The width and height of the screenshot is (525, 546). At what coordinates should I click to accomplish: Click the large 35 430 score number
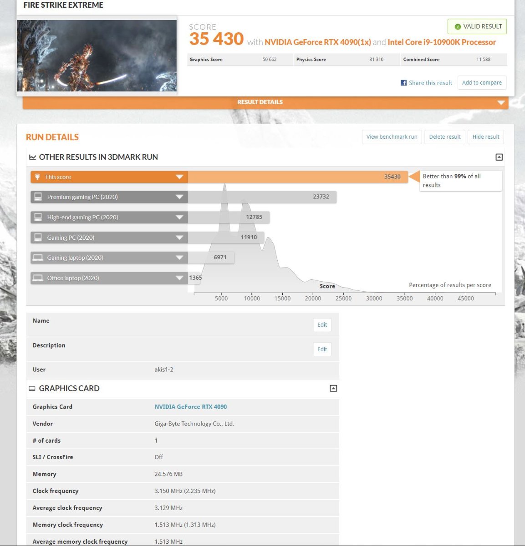(x=216, y=39)
